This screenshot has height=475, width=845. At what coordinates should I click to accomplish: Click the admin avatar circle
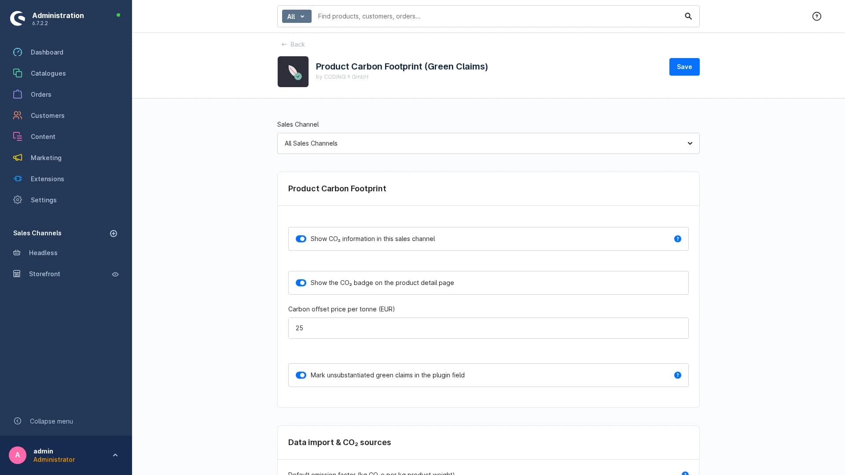[18, 455]
